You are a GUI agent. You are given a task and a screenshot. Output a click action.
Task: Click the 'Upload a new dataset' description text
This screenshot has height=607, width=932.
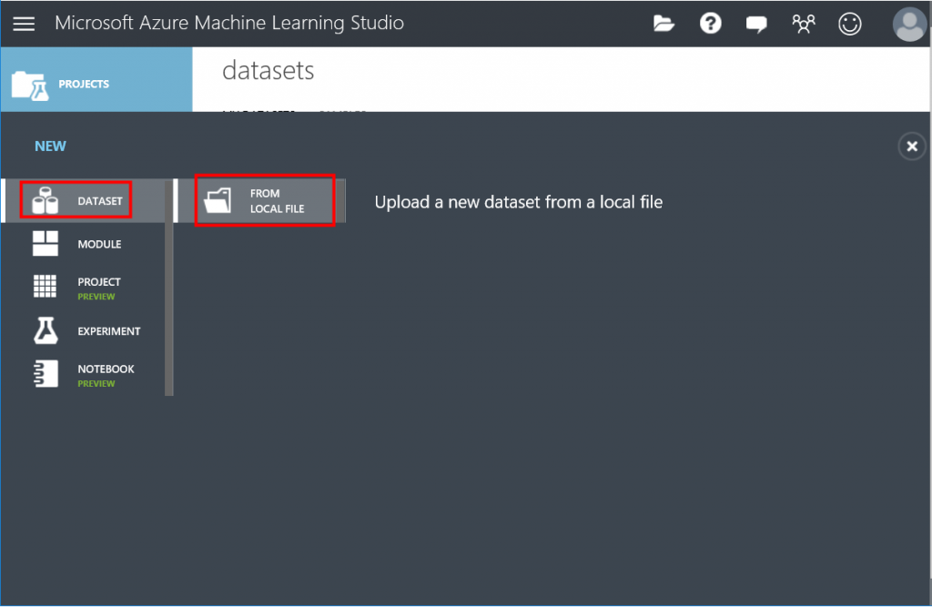pyautogui.click(x=518, y=202)
